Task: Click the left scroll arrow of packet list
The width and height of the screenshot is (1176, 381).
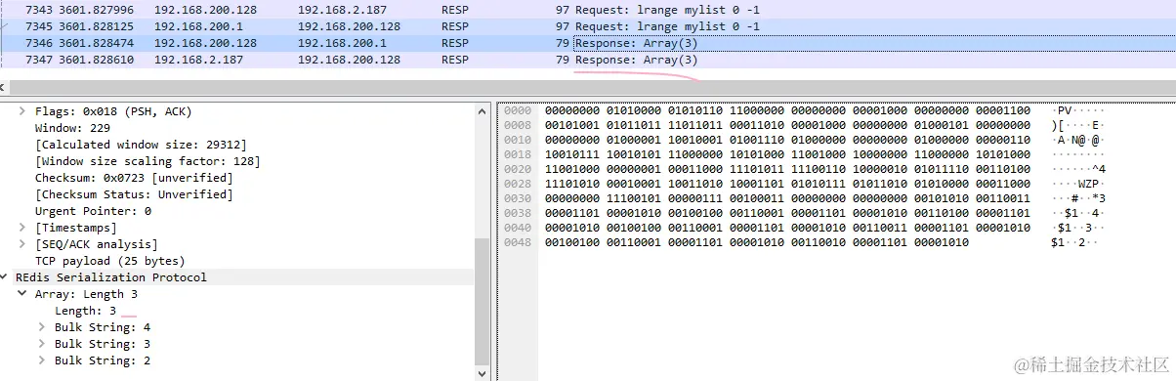Action: (4, 88)
